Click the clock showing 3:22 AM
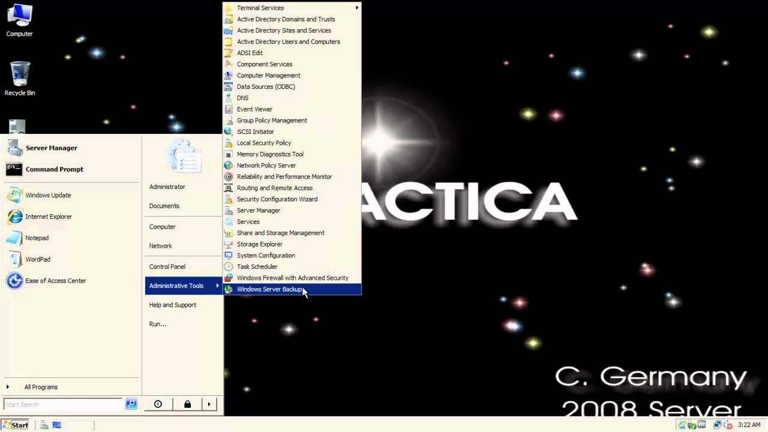This screenshot has height=432, width=768. point(749,425)
